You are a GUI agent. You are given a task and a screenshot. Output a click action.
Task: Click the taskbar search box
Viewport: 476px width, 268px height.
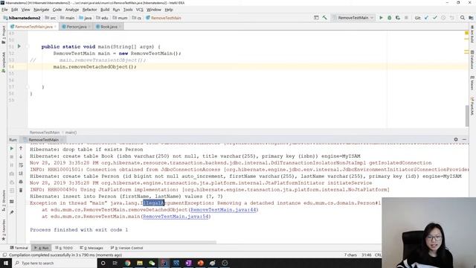54,263
